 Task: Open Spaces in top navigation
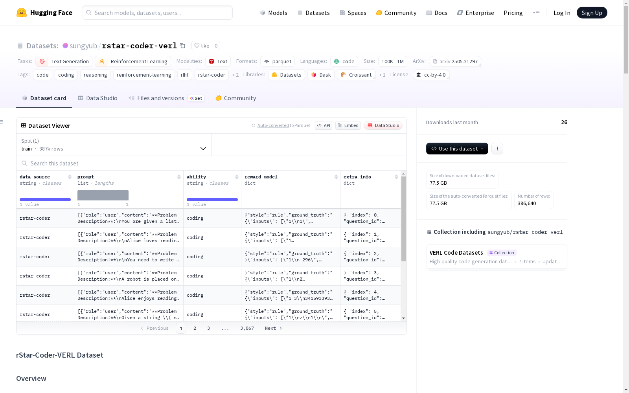[353, 13]
